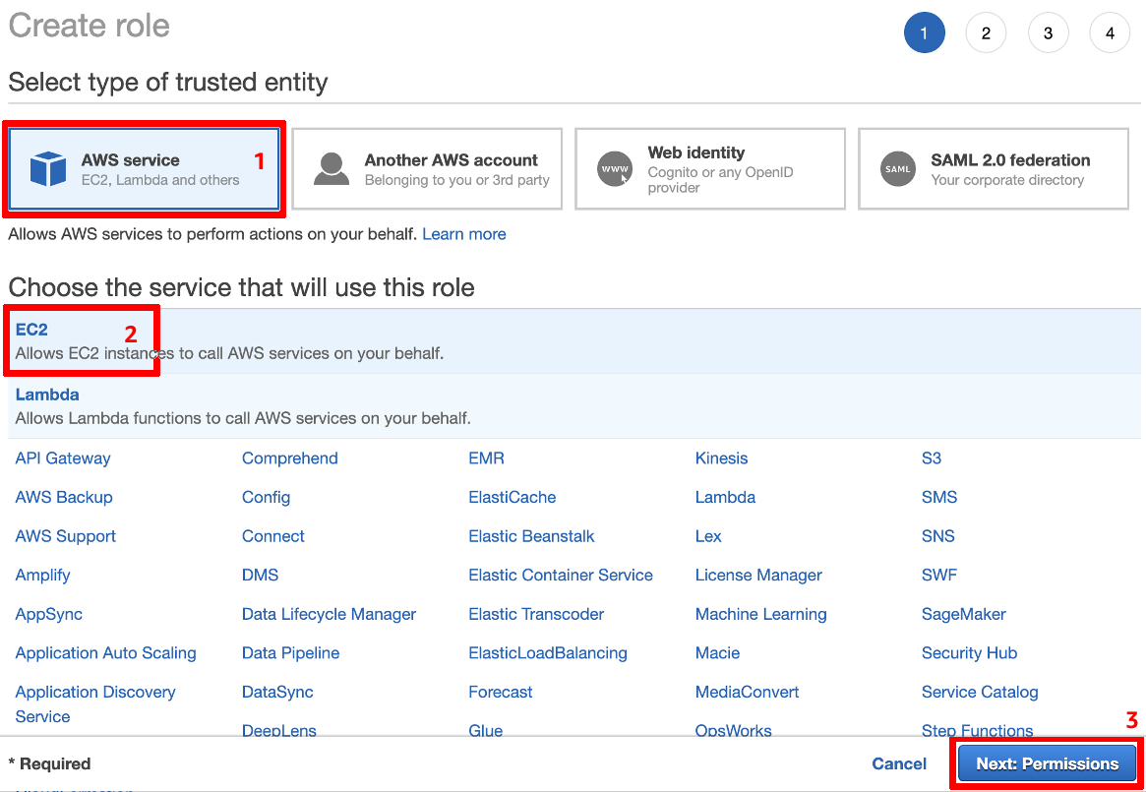
Task: Select Connect service
Action: coord(273,536)
